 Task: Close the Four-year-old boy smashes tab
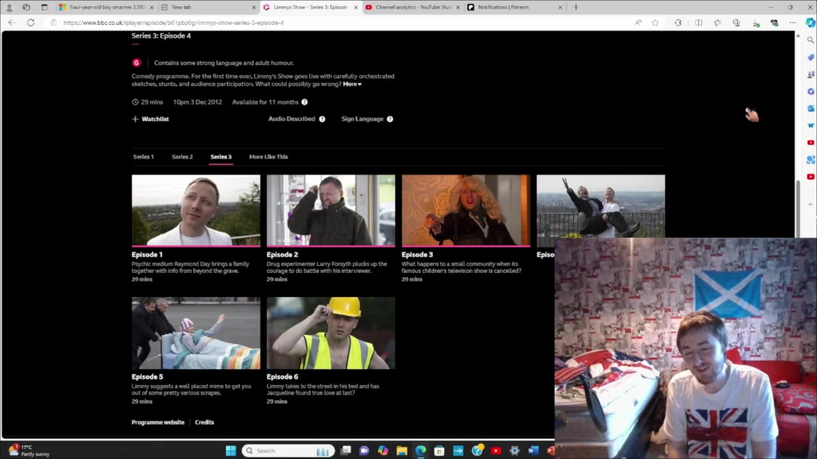(x=151, y=7)
